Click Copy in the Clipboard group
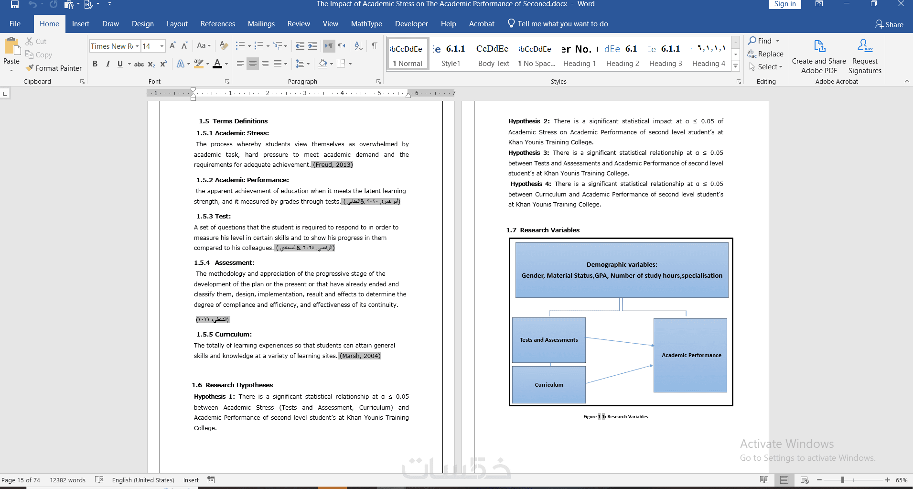Screen dimensions: 913x489 pyautogui.click(x=39, y=55)
